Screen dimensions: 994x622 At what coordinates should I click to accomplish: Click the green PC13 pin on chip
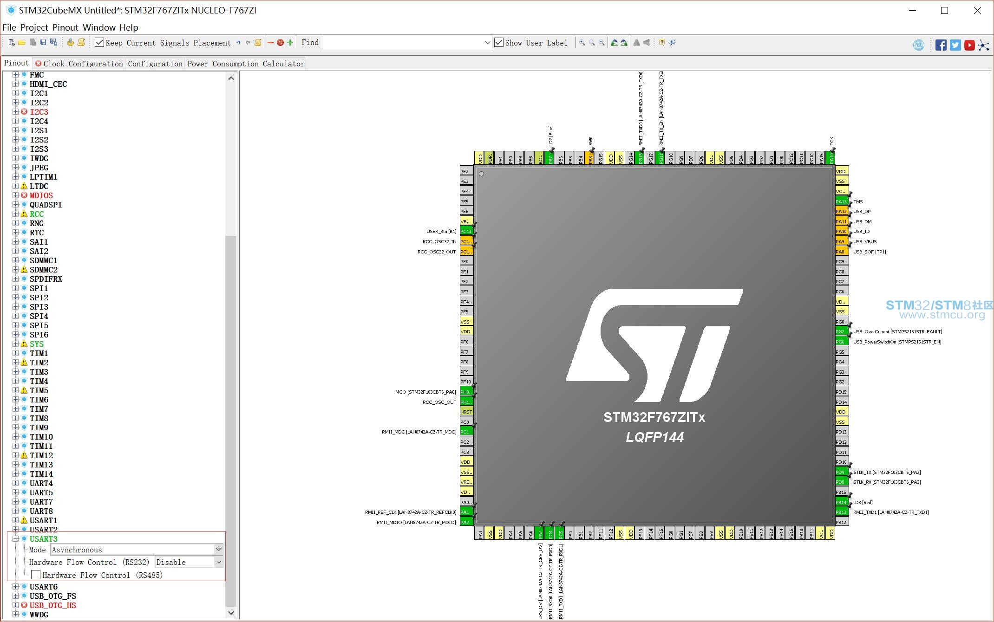coord(466,231)
